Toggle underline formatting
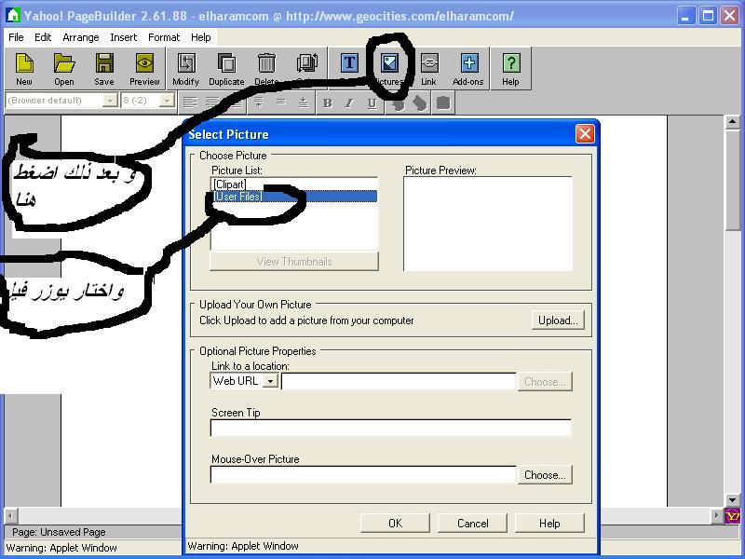 coord(372,102)
